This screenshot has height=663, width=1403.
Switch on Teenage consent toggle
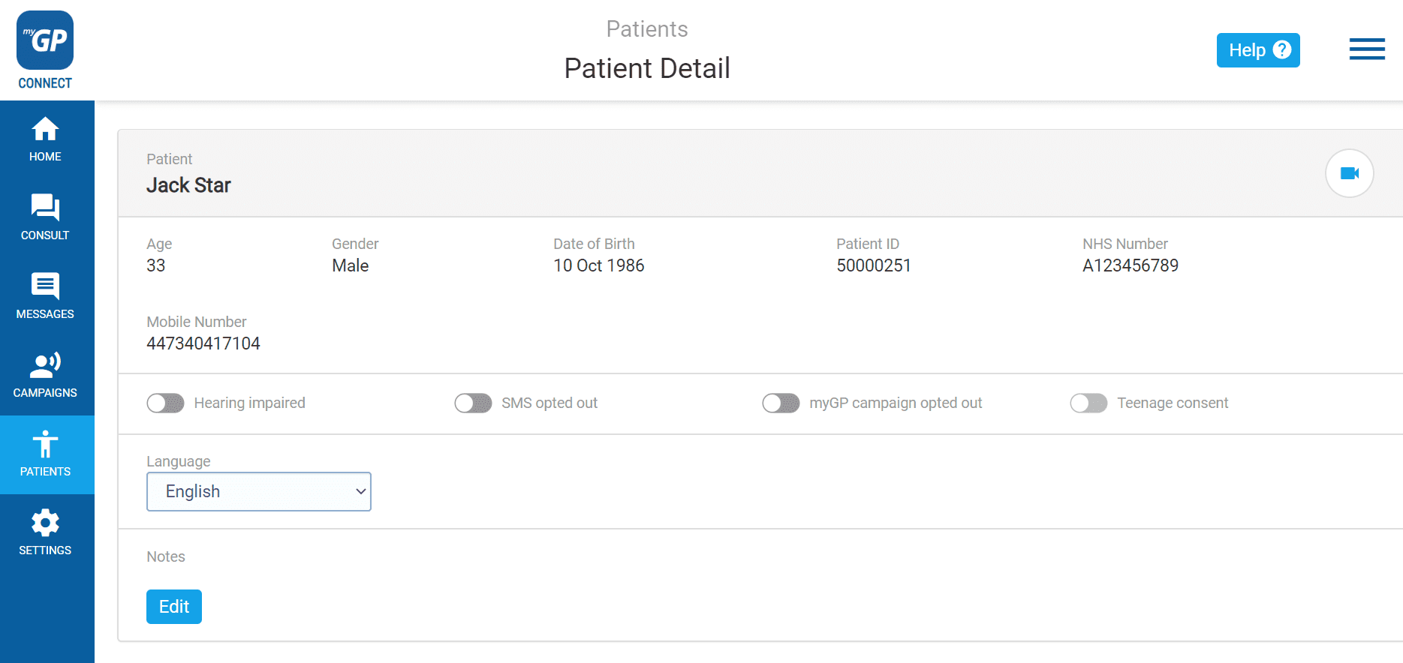[1088, 403]
